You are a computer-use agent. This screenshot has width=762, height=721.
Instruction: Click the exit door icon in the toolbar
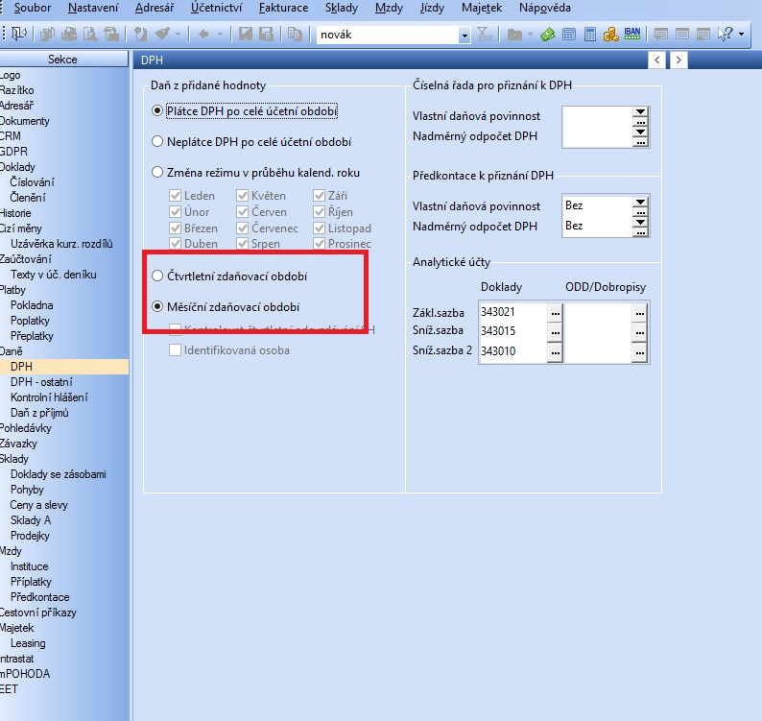(18, 35)
